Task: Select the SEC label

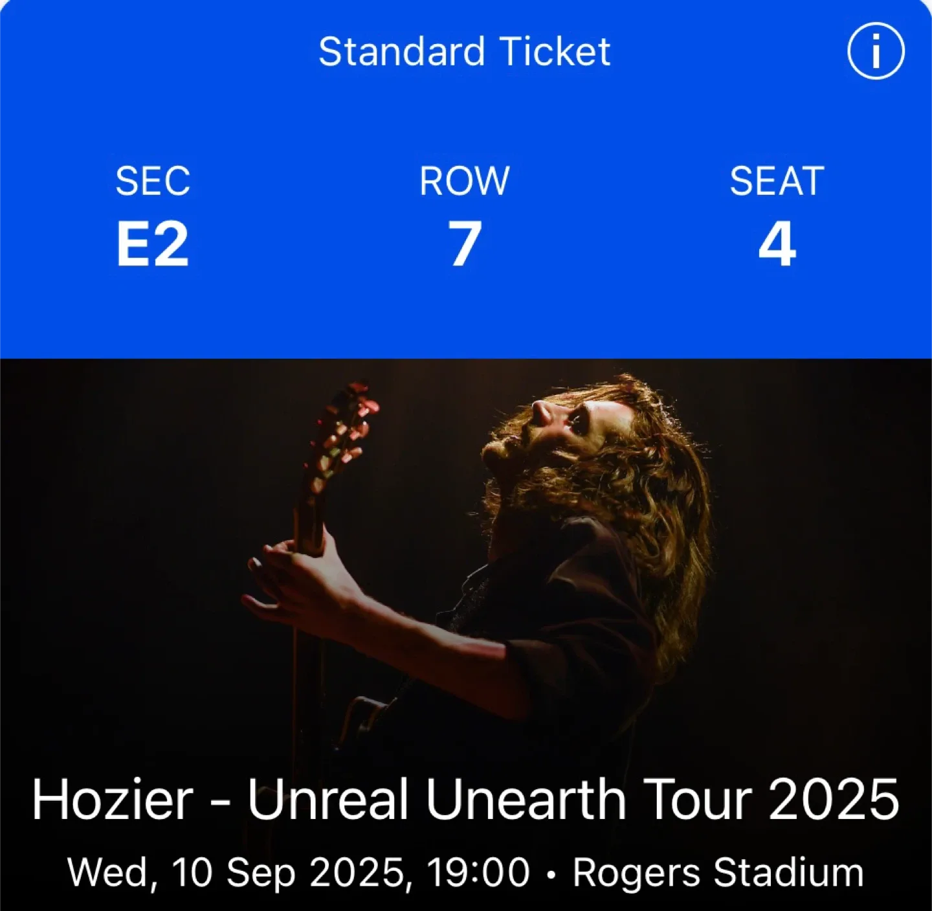Action: [x=153, y=181]
